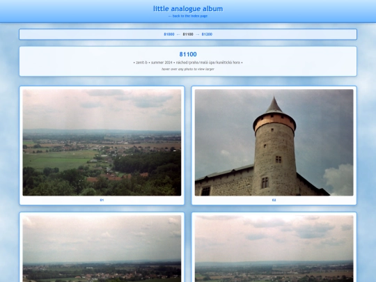376x282 pixels.
Task: Open the 'back to the index page' link
Action: [188, 16]
